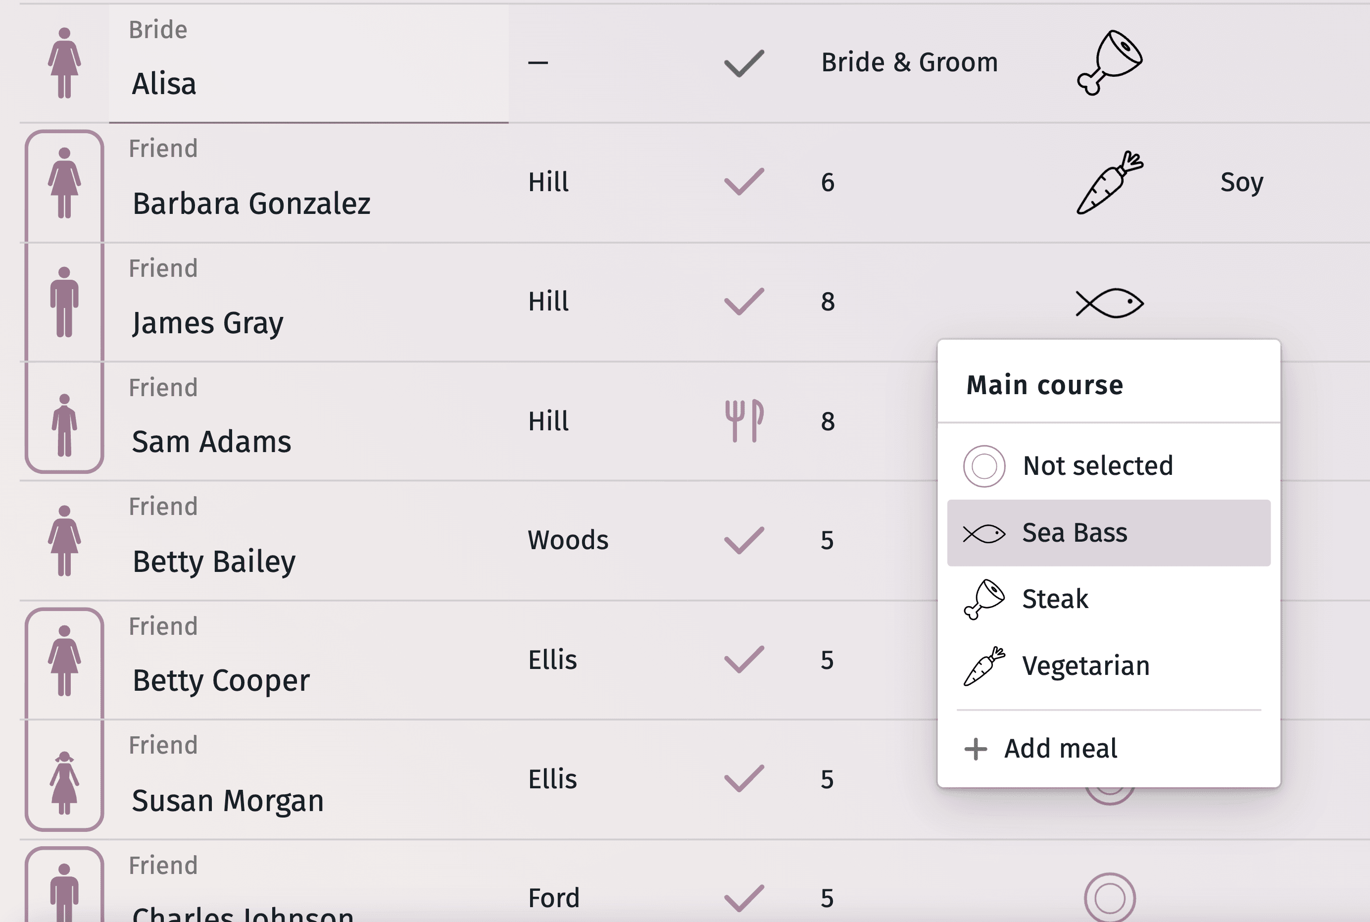The width and height of the screenshot is (1370, 922).
Task: Click Alisa's steak meal icon
Action: [1109, 62]
